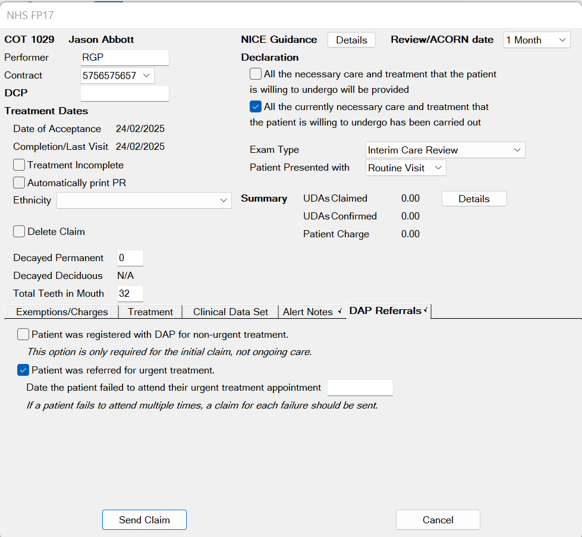This screenshot has height=537, width=582.
Task: Click the DCP input field
Action: (x=125, y=93)
